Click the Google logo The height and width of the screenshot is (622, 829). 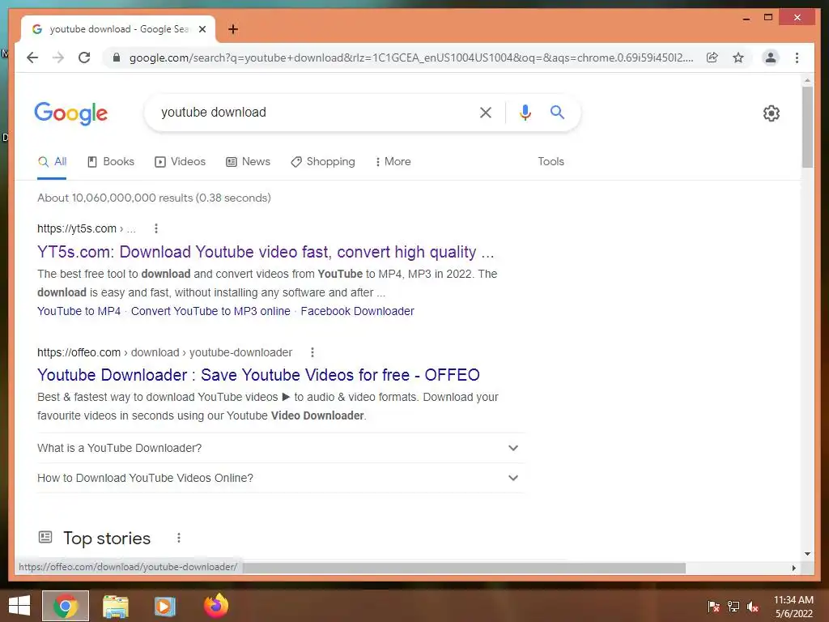point(71,113)
